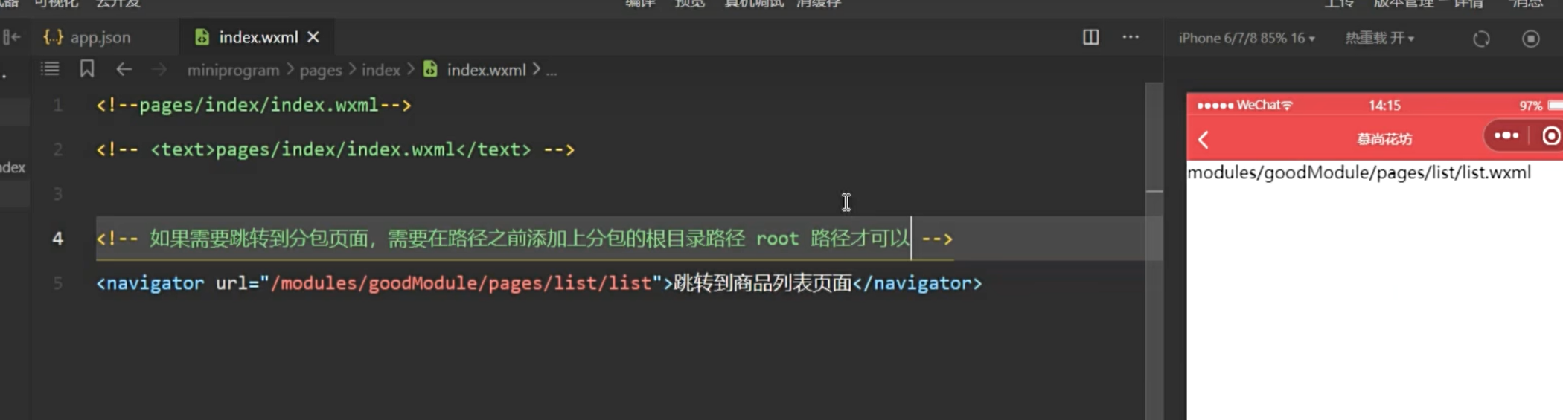
Task: Tap the back chevron in simulator header
Action: [x=1204, y=139]
